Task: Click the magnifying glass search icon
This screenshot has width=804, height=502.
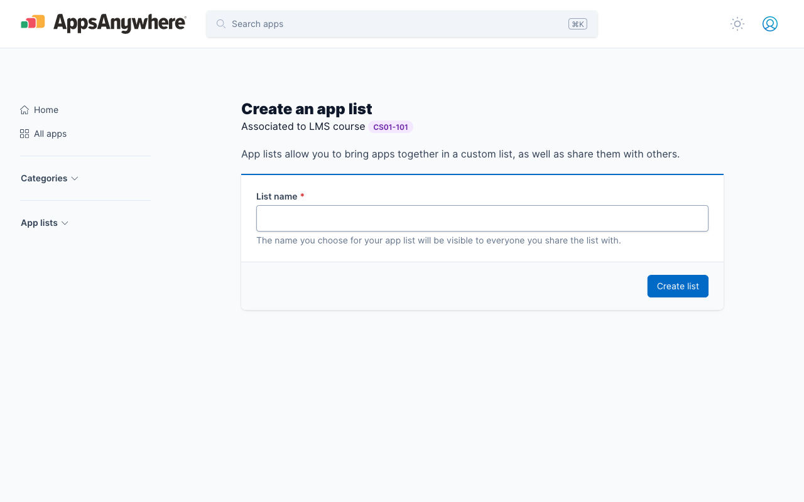Action: (x=221, y=24)
